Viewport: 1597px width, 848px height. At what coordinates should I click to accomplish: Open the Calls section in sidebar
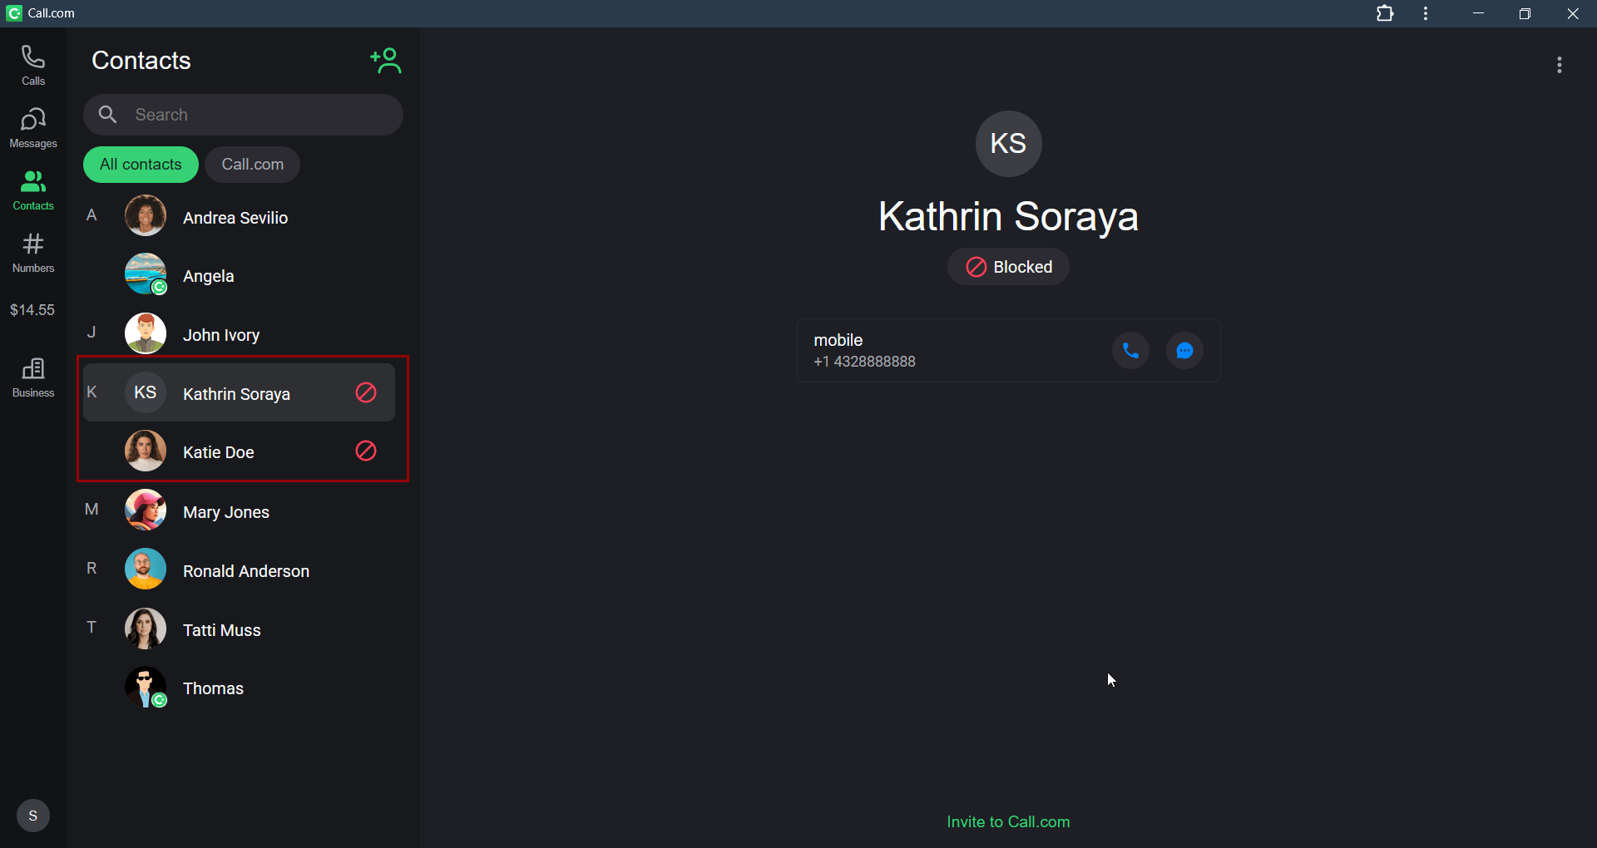33,65
